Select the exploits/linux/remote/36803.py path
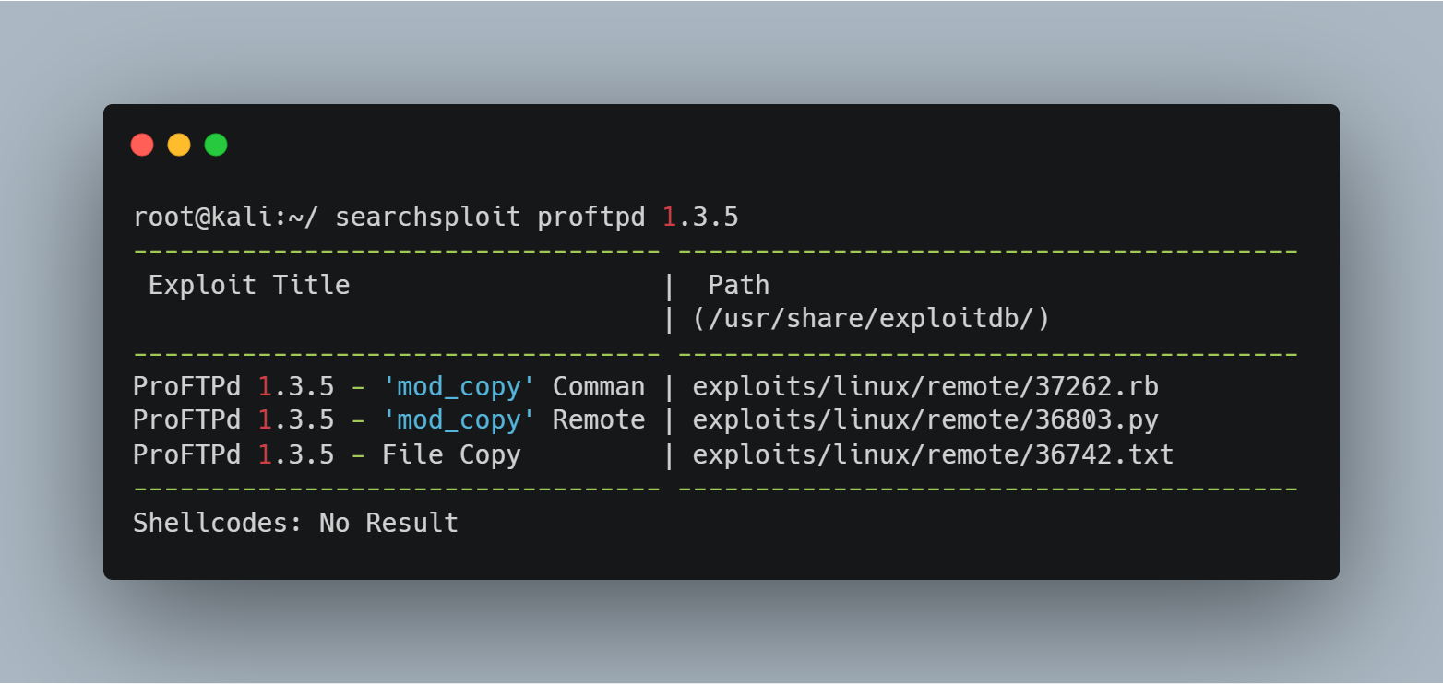1443x684 pixels. point(925,420)
